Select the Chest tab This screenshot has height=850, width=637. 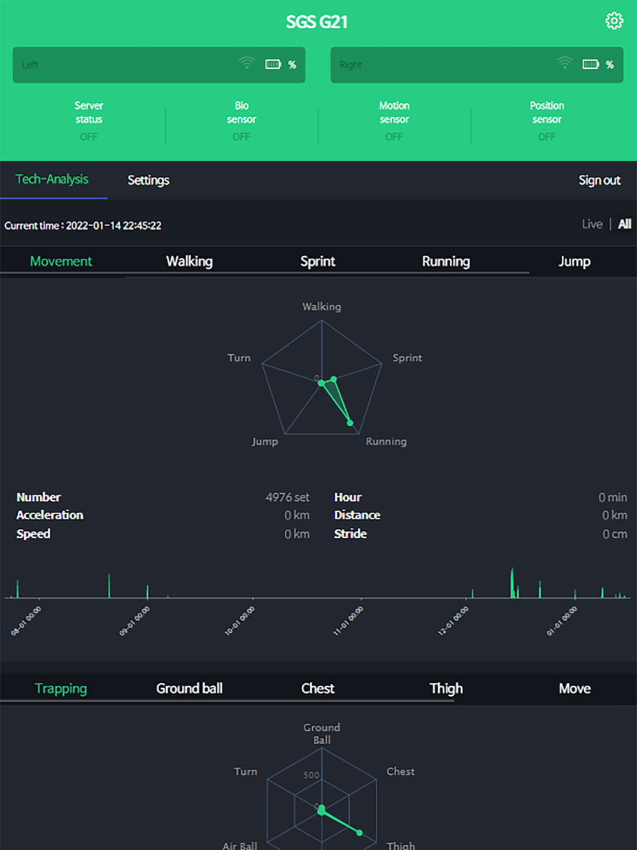[318, 689]
